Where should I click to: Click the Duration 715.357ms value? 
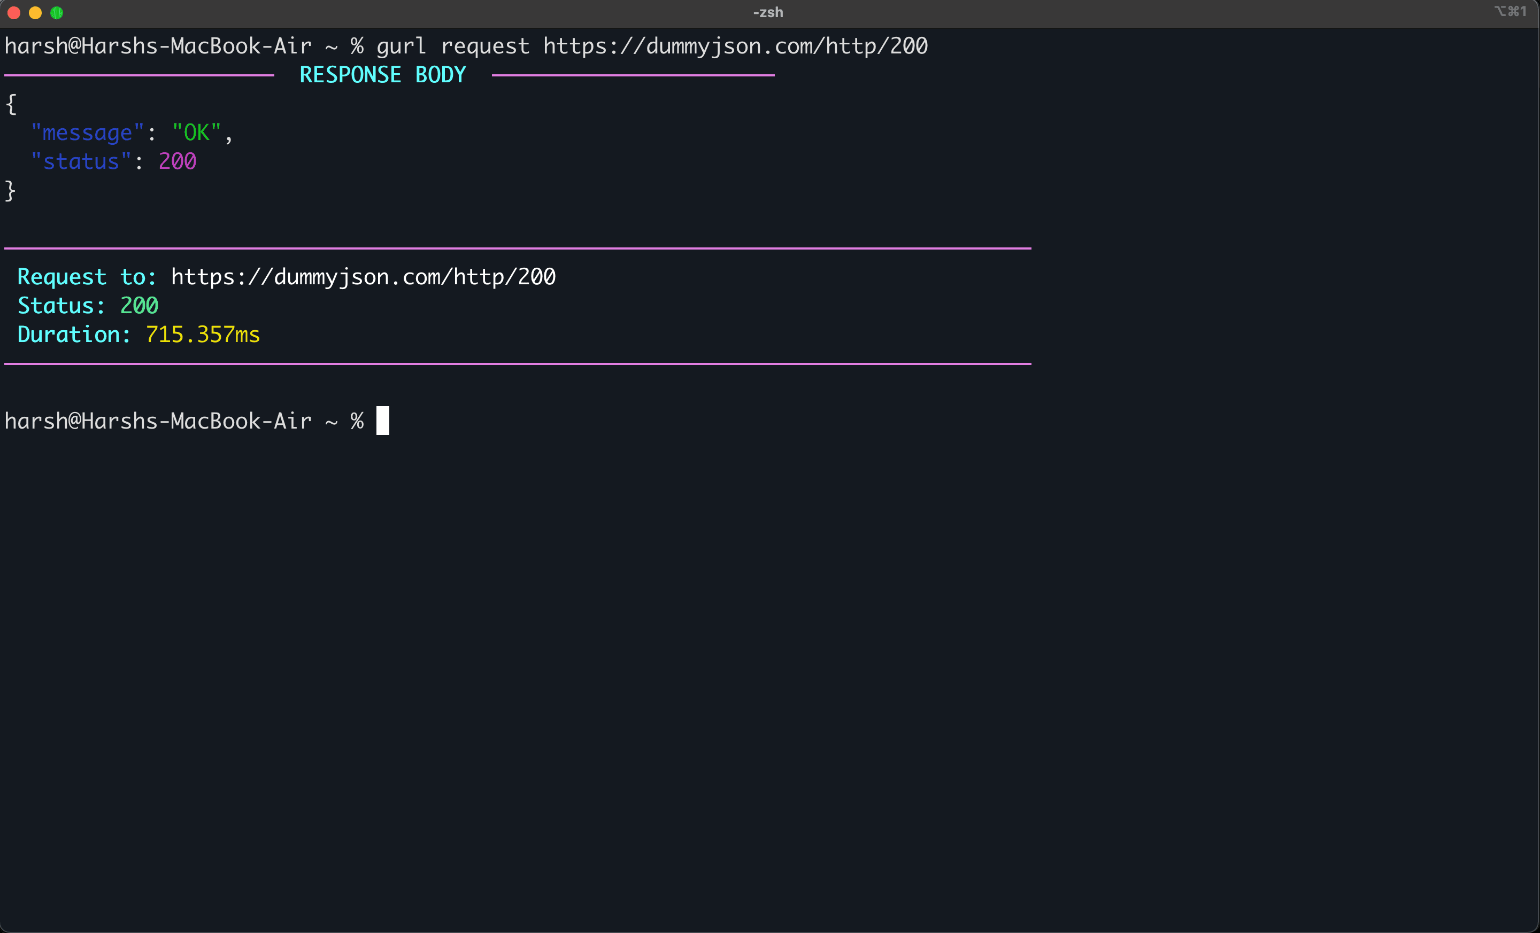[203, 335]
